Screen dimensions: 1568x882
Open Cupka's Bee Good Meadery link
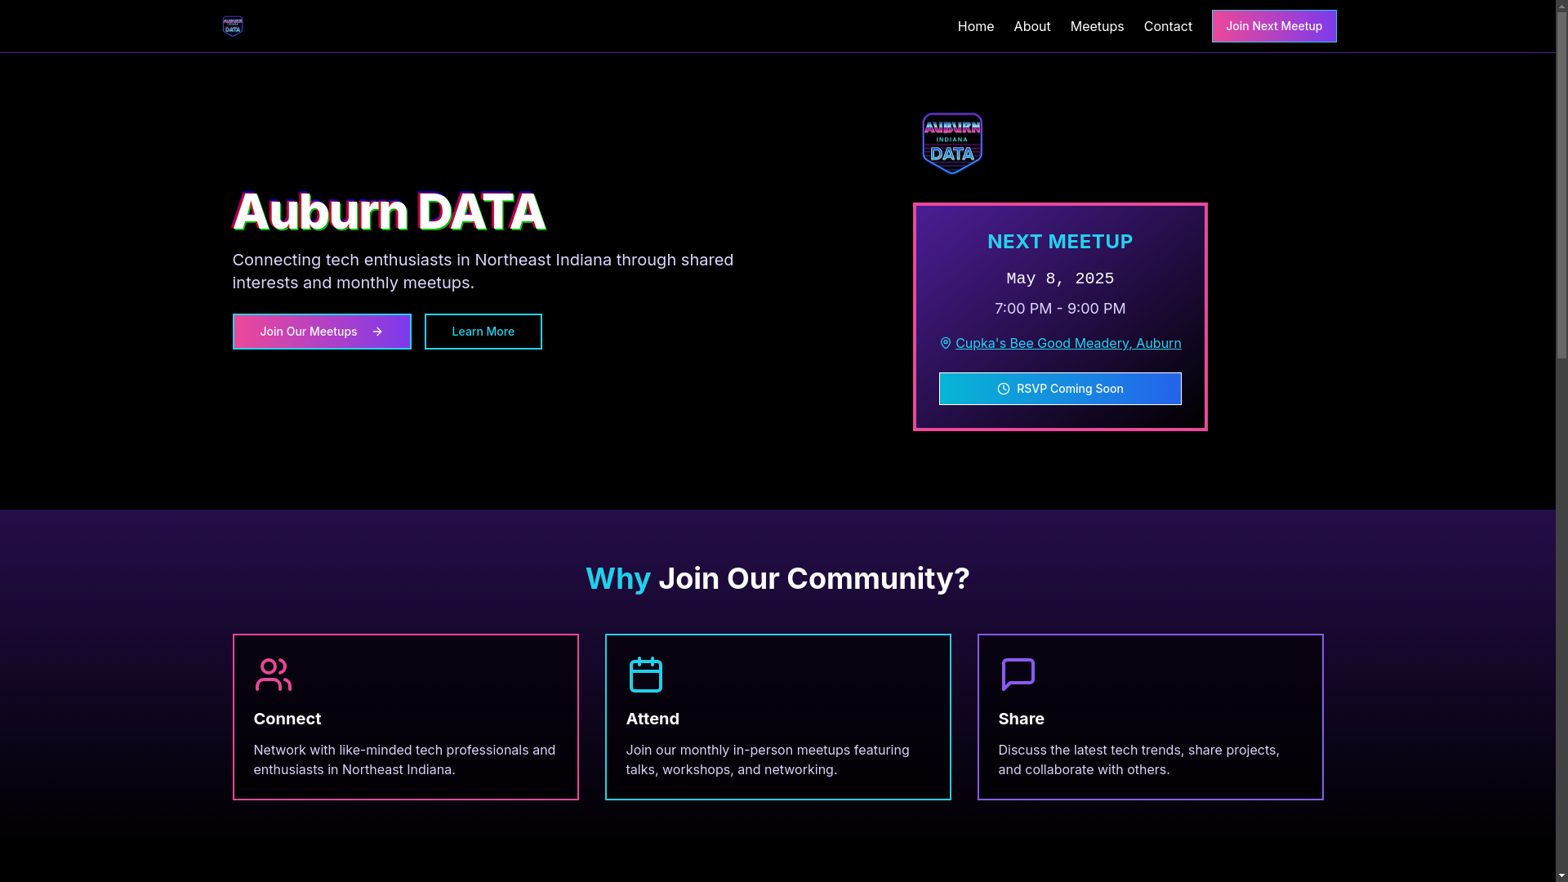click(x=1068, y=344)
